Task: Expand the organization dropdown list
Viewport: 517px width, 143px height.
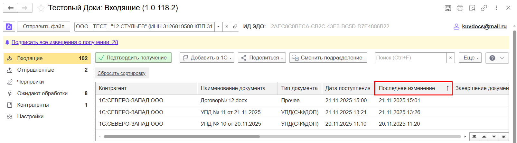Action: click(x=218, y=27)
